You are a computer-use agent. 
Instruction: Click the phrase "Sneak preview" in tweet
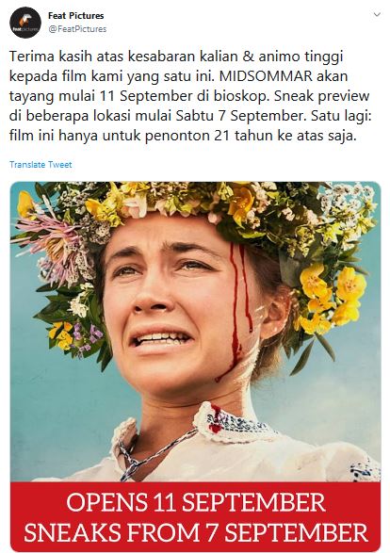(321, 96)
